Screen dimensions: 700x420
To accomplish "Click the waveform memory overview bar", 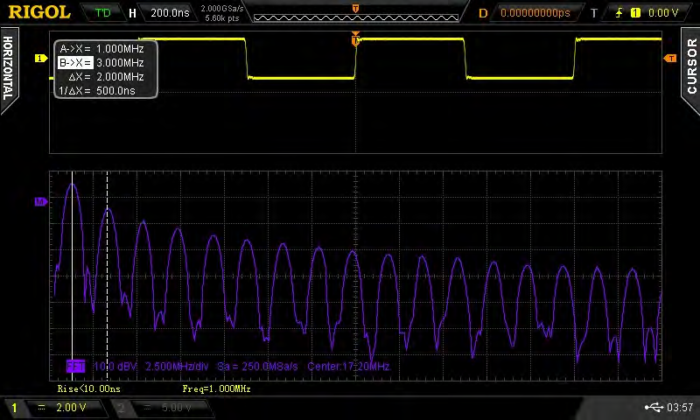I will click(x=356, y=17).
